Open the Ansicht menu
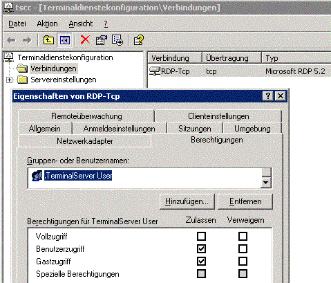 point(81,24)
